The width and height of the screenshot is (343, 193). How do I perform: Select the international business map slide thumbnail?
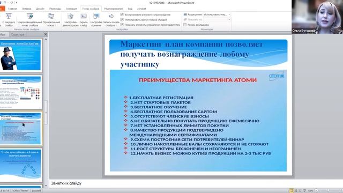(x=20, y=92)
